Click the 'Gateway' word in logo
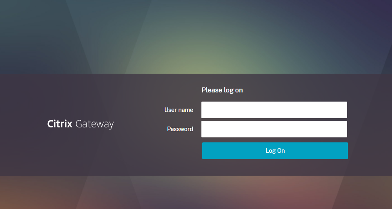This screenshot has width=392, height=209. (94, 124)
